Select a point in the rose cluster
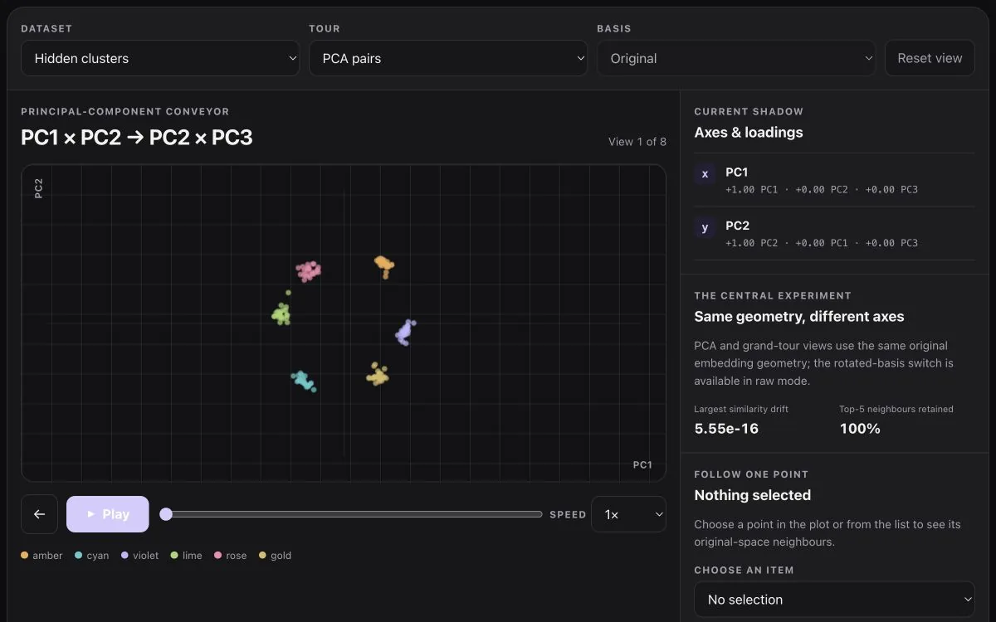The image size is (996, 622). click(309, 270)
